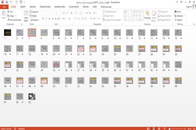The image size is (196, 130).
Task: Select slide 22 thumbnail
Action: point(81,49)
